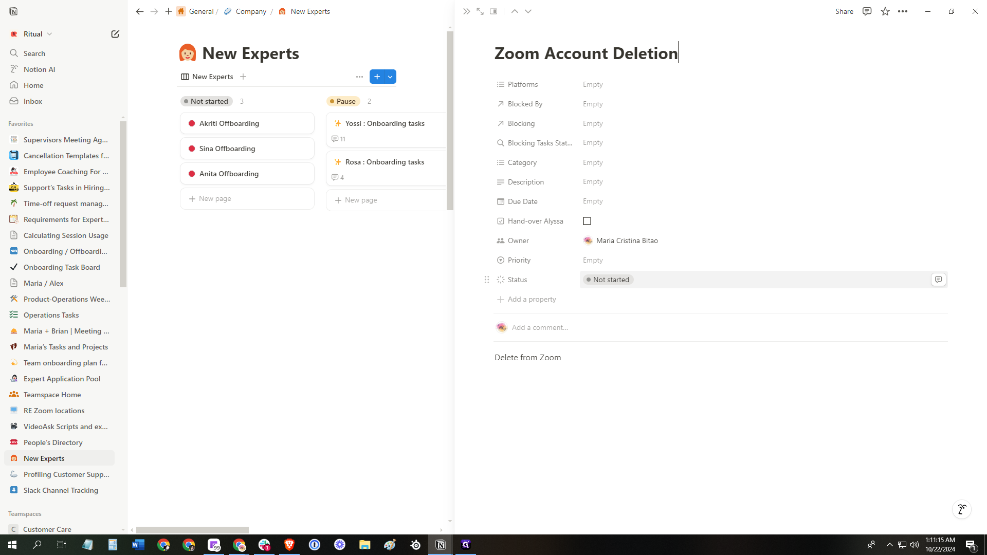Open the comments panel icon in top bar
The width and height of the screenshot is (987, 555).
click(867, 11)
